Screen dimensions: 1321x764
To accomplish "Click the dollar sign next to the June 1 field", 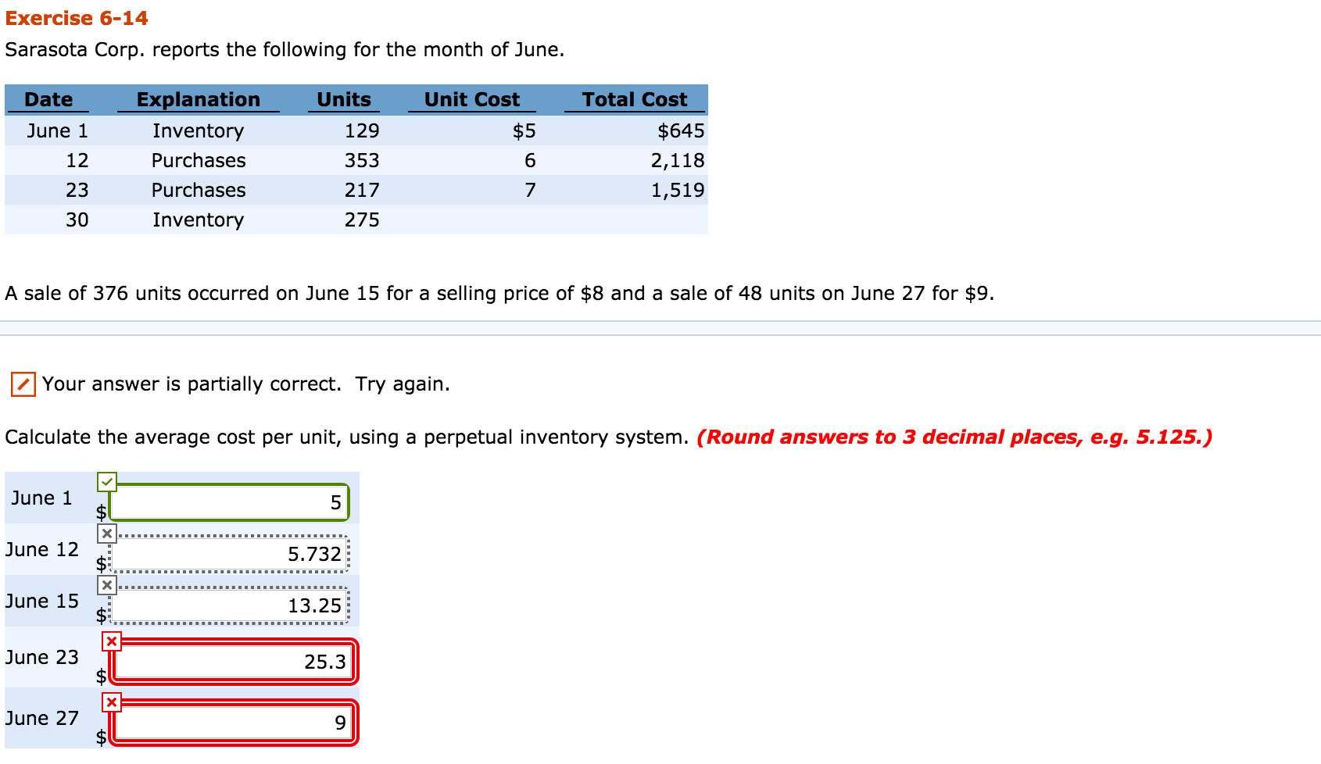I will point(100,512).
